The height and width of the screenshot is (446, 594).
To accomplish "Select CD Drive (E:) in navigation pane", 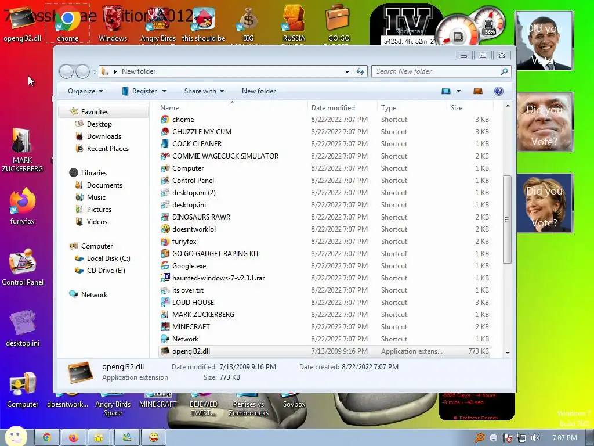I will click(106, 271).
